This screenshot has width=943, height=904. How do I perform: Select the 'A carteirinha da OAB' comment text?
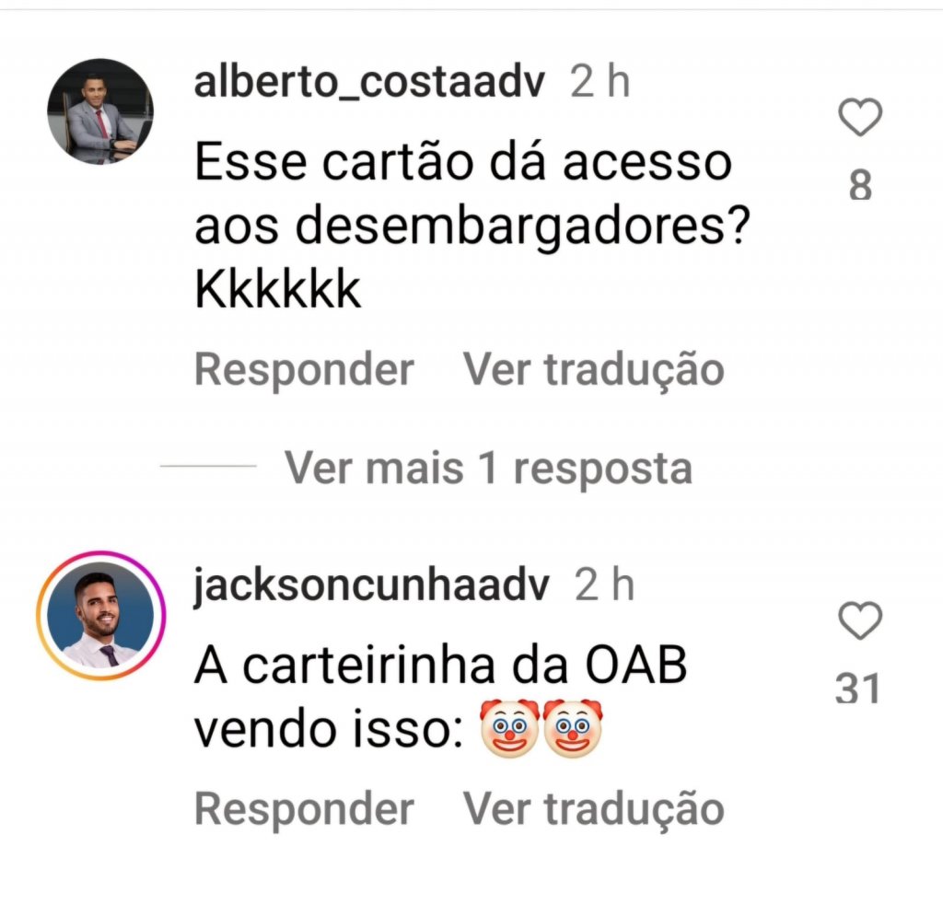click(440, 697)
